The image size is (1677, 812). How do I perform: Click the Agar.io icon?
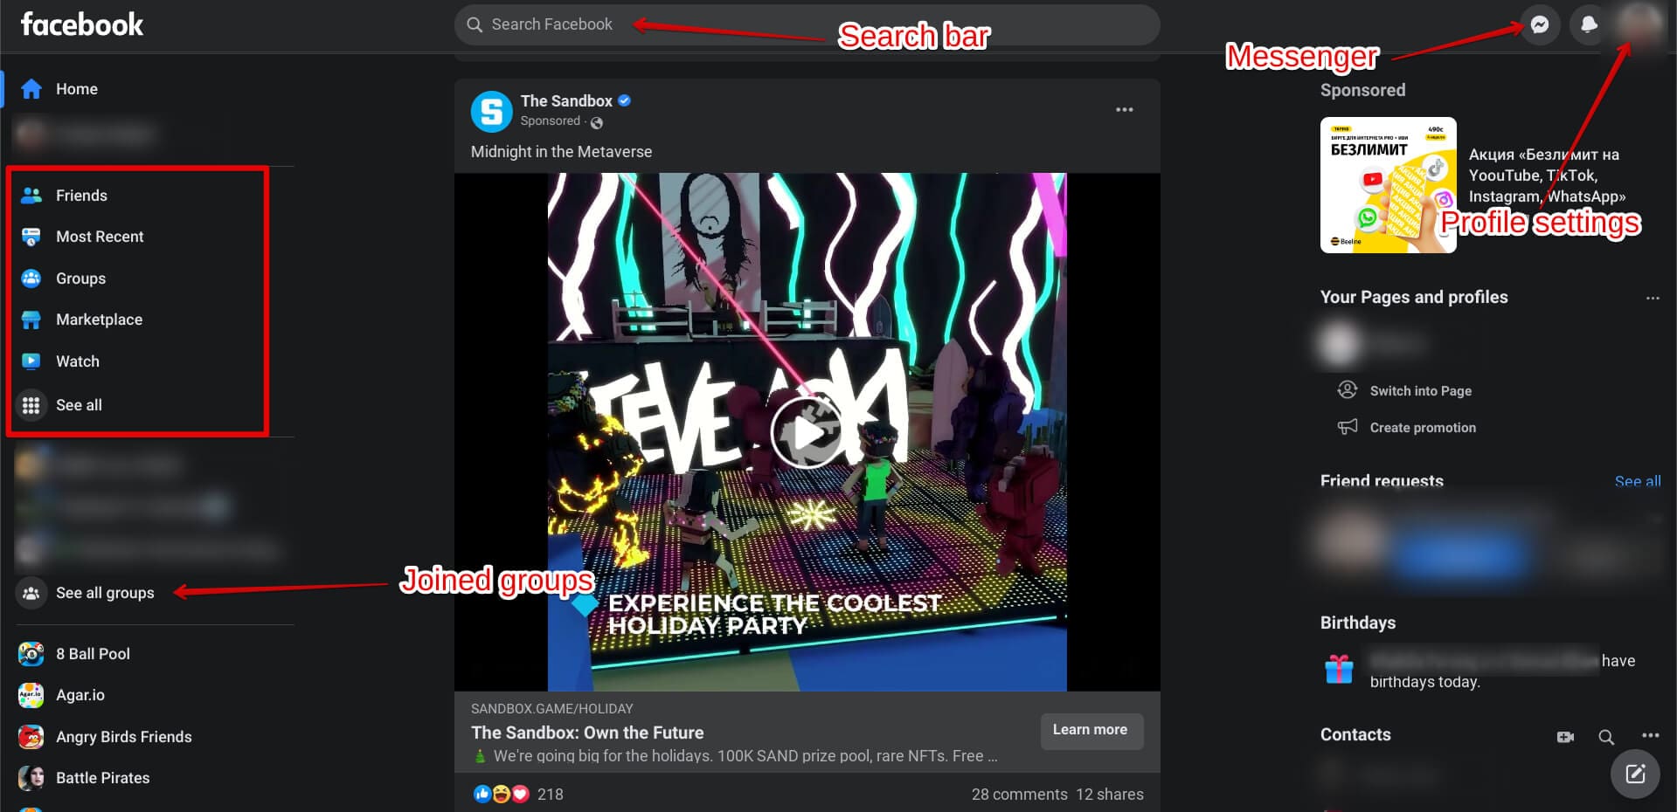(x=31, y=695)
